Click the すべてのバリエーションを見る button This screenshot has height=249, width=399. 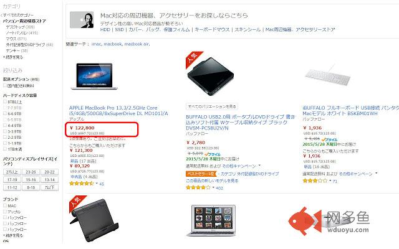coord(212,106)
